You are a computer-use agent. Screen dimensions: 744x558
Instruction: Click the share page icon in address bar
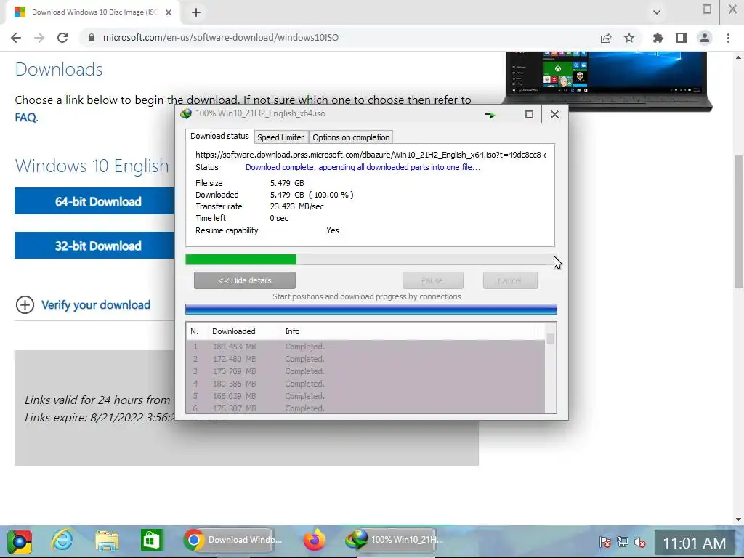(x=606, y=38)
